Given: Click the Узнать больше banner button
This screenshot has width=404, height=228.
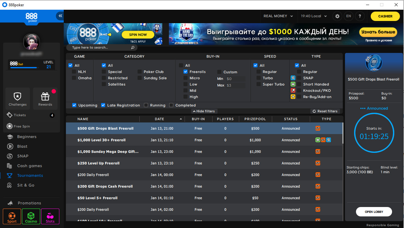Looking at the screenshot, I should [378, 32].
